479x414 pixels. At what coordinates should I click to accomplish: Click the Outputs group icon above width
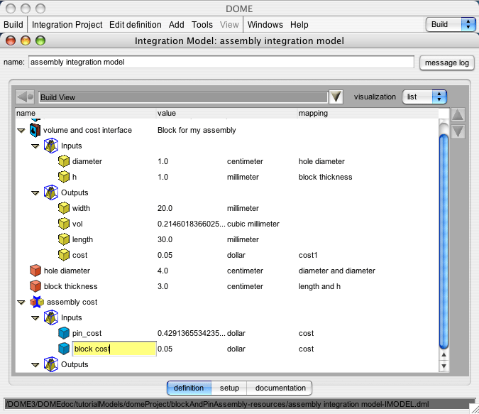pos(50,192)
